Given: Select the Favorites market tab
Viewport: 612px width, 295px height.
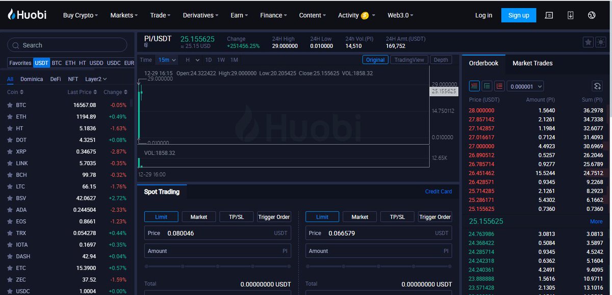Looking at the screenshot, I should coord(20,63).
